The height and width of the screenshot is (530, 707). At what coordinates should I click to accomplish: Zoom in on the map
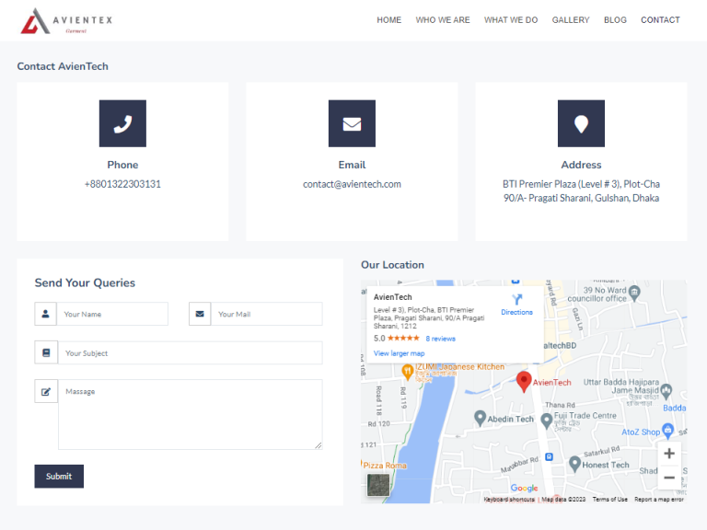pos(668,454)
